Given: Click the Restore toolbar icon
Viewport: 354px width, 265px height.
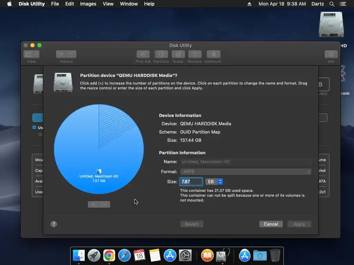Looking at the screenshot, I should pyautogui.click(x=195, y=54).
